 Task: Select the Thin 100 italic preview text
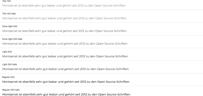[64, 18]
